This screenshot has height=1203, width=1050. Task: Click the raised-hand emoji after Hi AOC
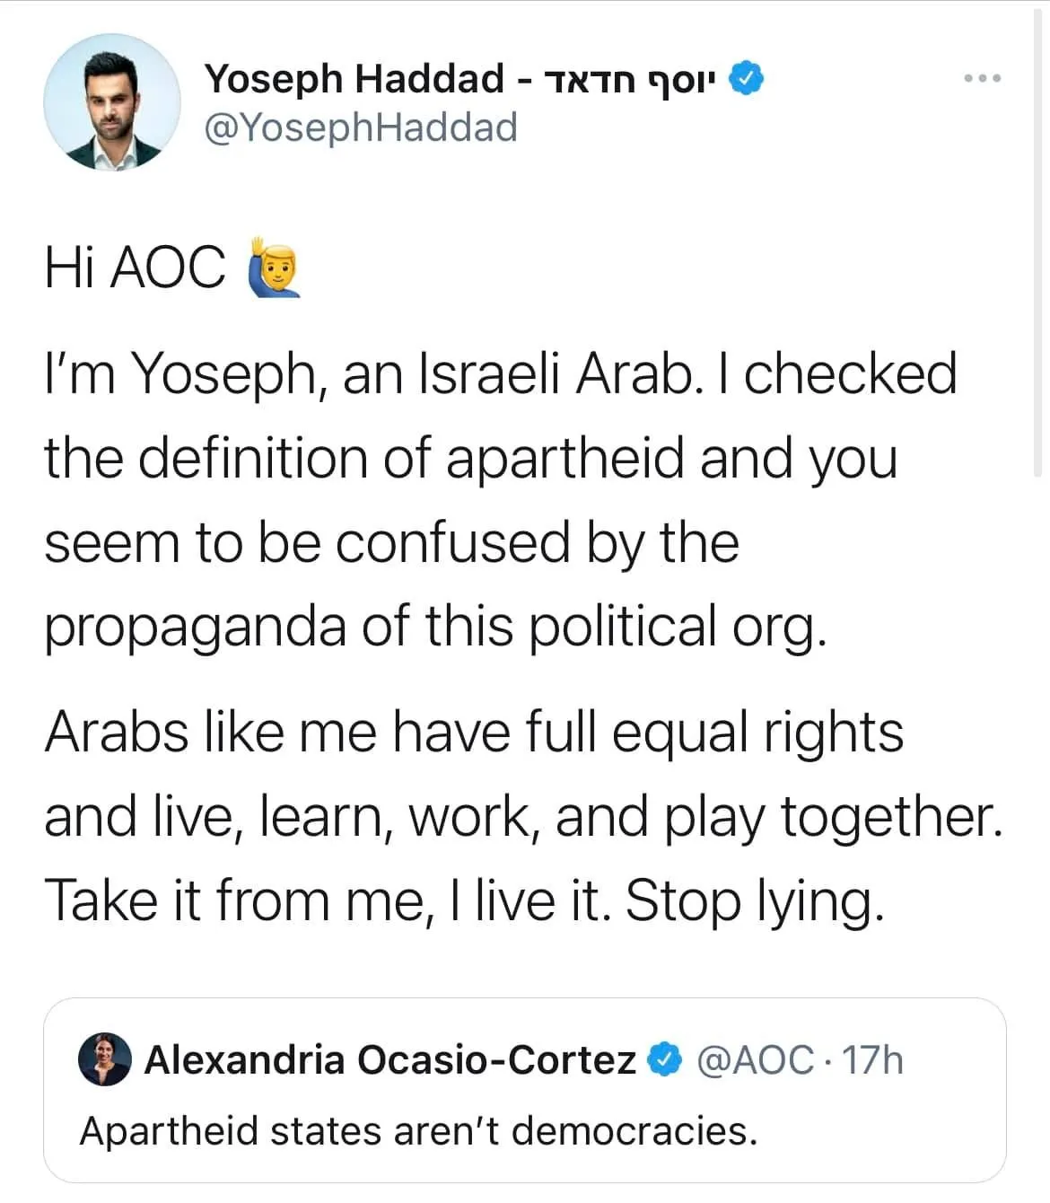[273, 267]
